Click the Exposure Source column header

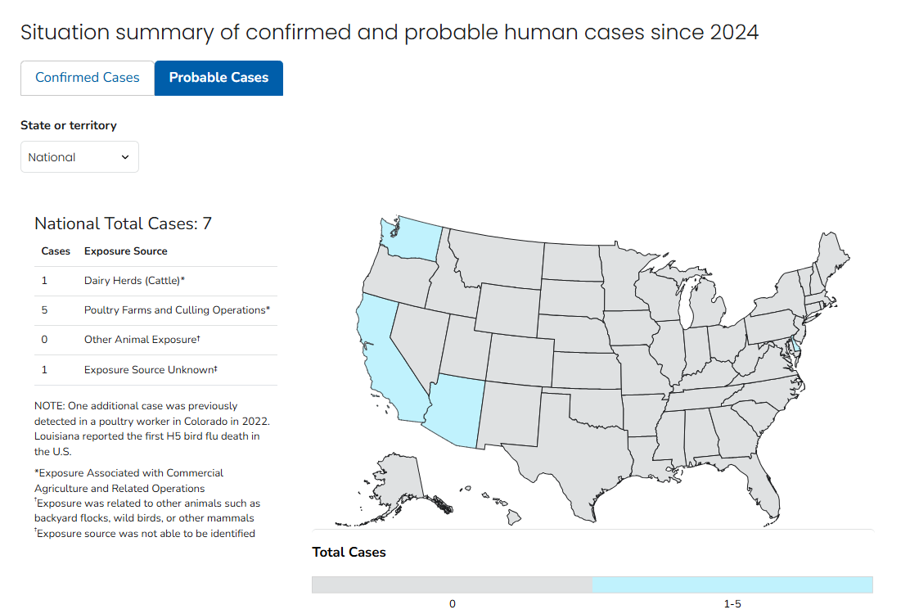(126, 251)
